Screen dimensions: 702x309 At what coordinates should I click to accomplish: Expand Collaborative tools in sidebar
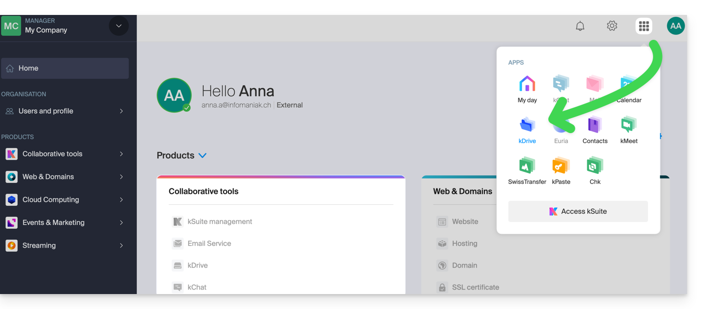pyautogui.click(x=65, y=154)
